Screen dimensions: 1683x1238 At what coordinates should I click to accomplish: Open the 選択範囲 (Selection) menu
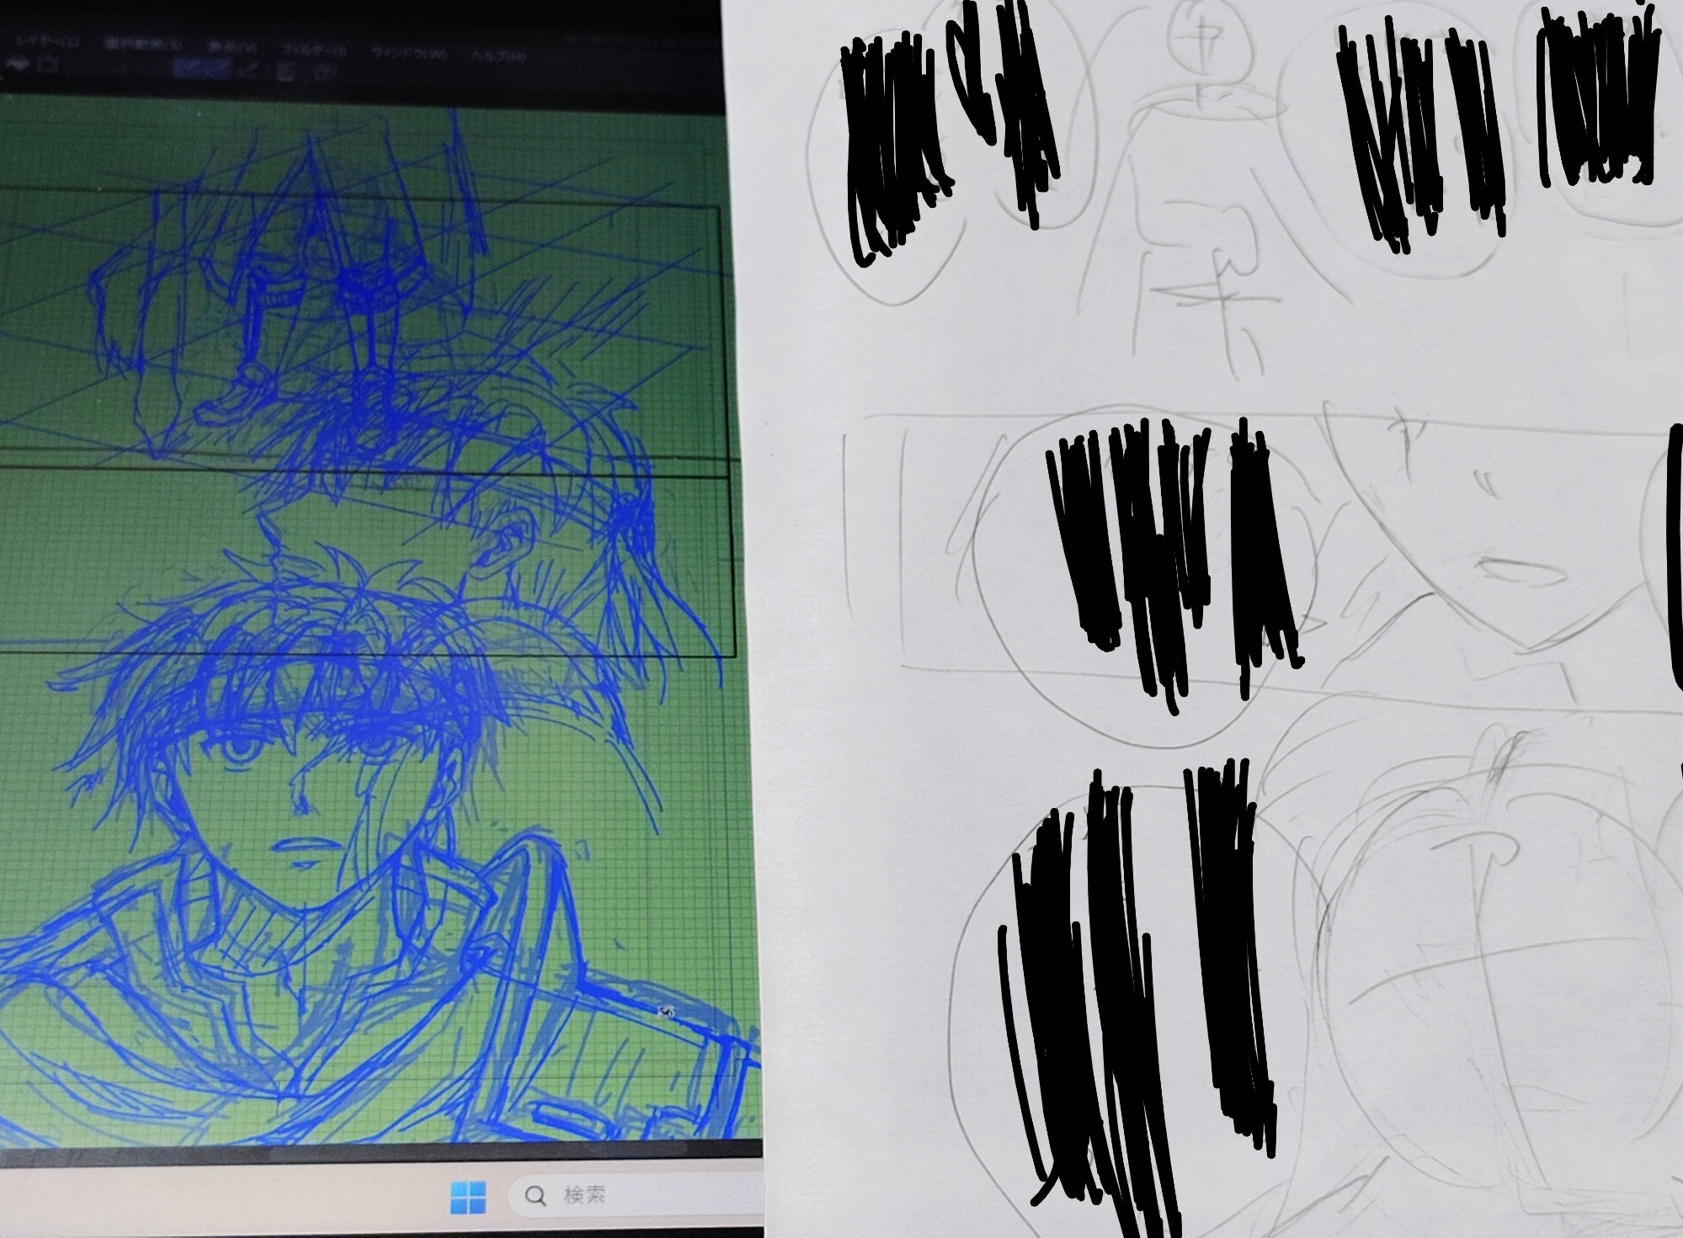click(143, 45)
